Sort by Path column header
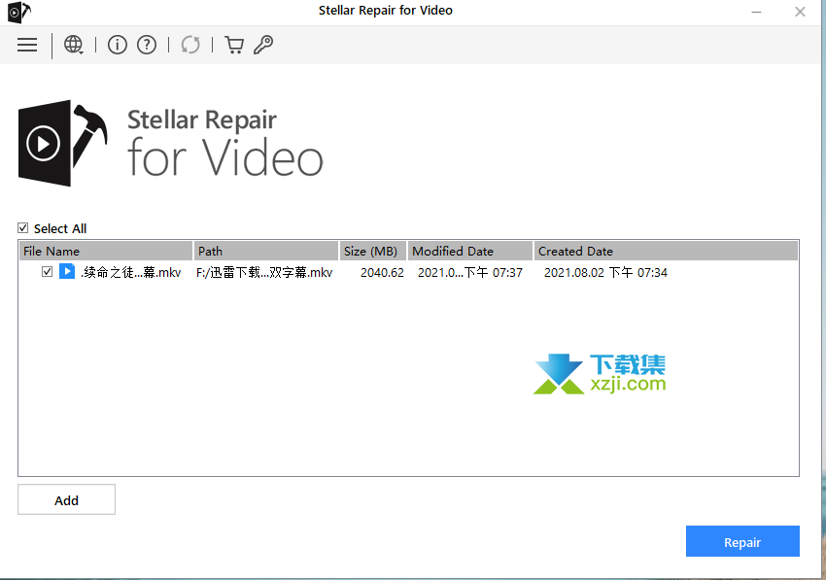 tap(266, 251)
